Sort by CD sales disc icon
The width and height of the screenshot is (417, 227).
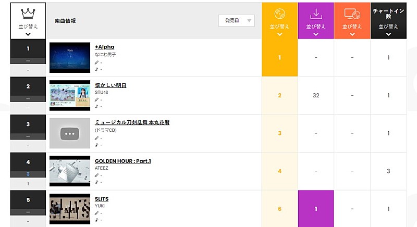tap(279, 13)
